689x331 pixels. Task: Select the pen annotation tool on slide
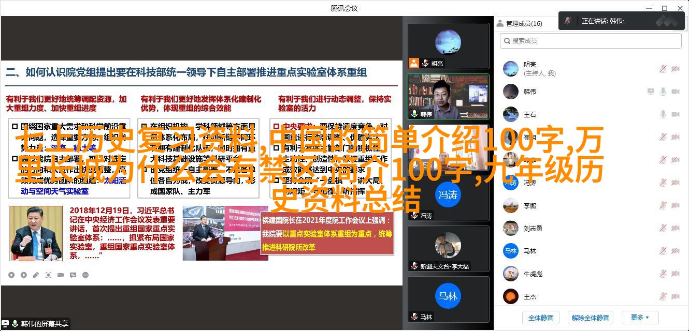[36, 275]
